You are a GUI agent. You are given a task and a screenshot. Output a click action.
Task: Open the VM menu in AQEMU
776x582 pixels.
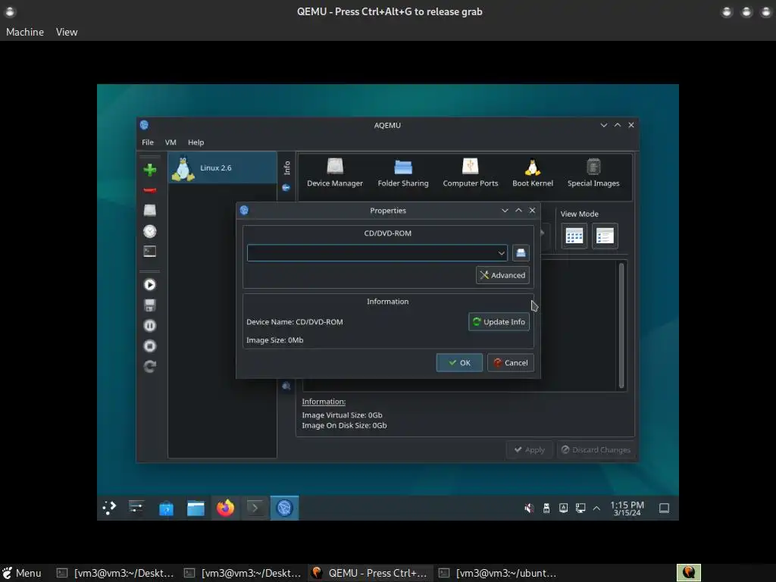point(171,142)
